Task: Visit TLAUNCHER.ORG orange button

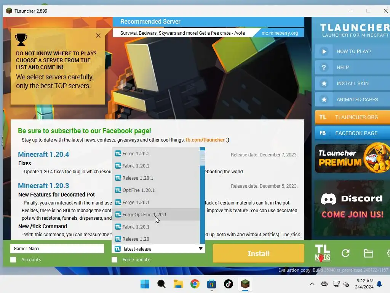Action: (352, 117)
